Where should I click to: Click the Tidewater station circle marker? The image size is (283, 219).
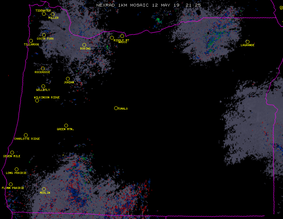point(44,14)
